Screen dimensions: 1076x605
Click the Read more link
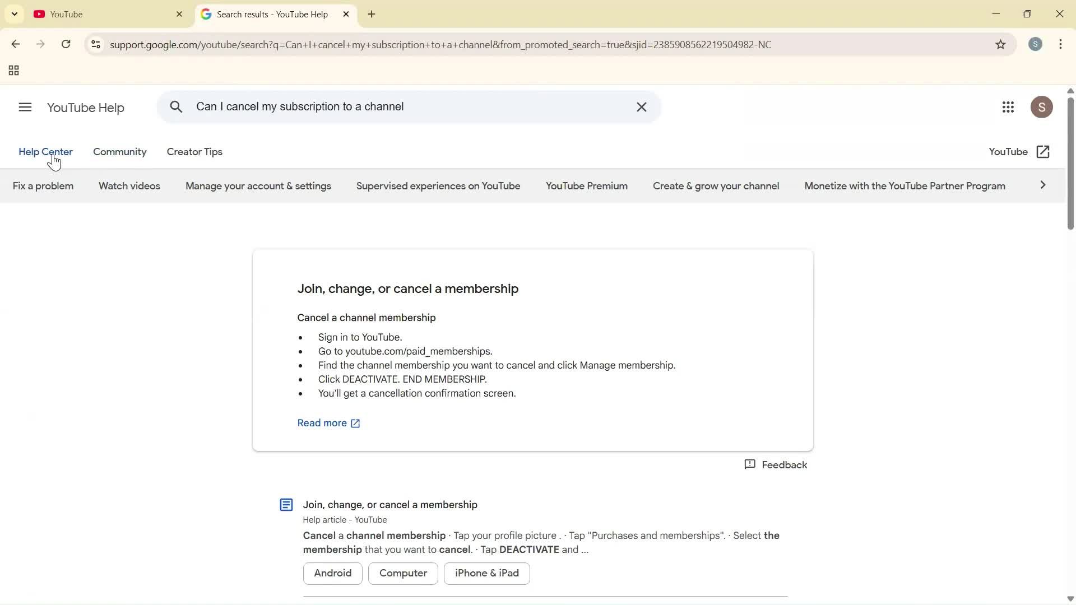[x=328, y=423]
